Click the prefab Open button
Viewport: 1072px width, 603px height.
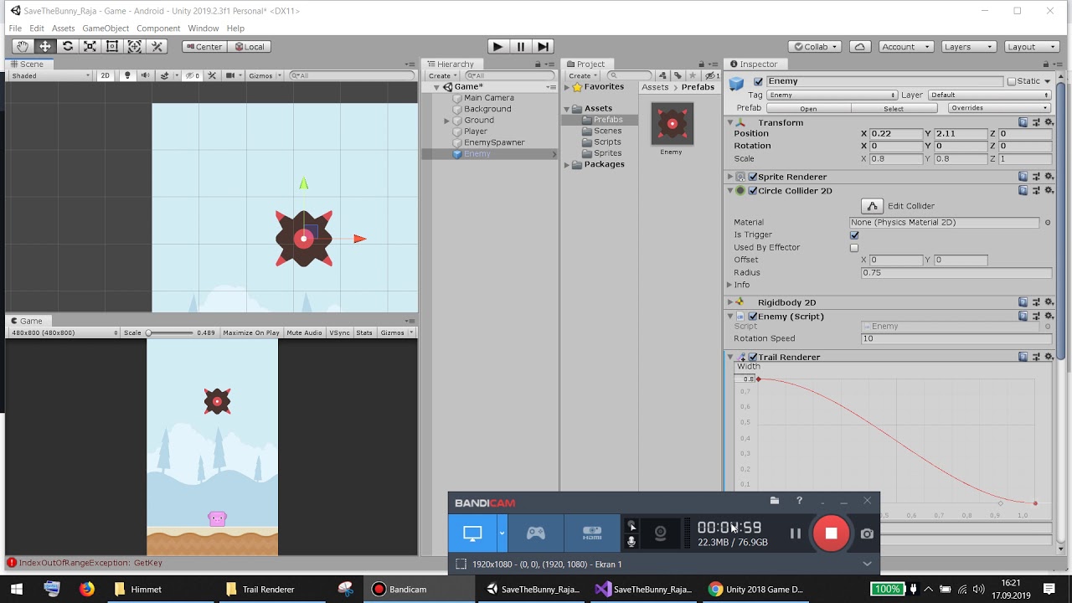(808, 108)
